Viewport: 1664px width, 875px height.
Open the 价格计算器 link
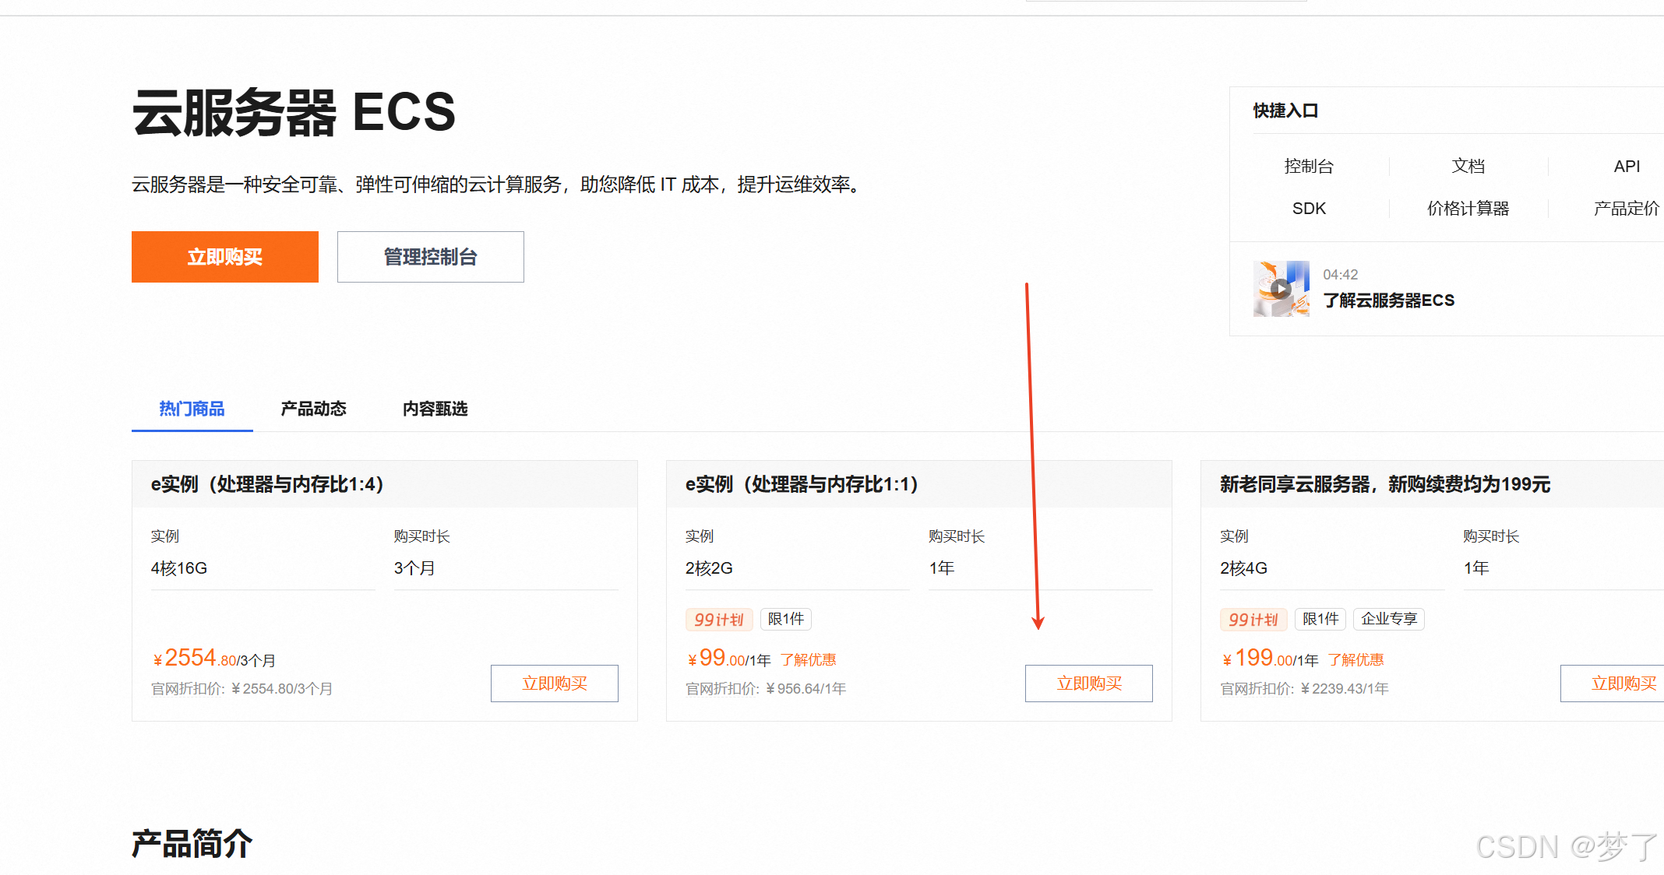(1468, 209)
